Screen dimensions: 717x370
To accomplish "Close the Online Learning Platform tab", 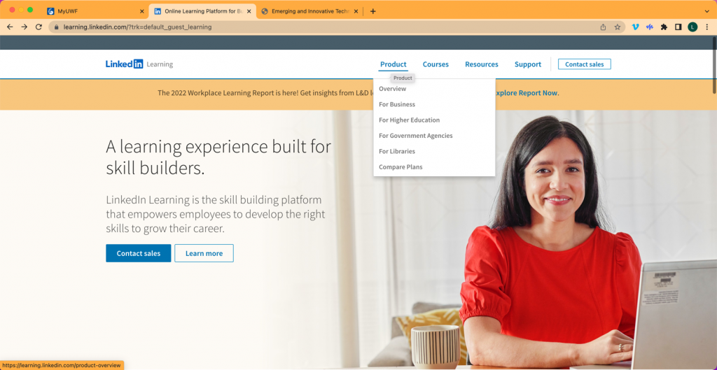I will pos(249,11).
